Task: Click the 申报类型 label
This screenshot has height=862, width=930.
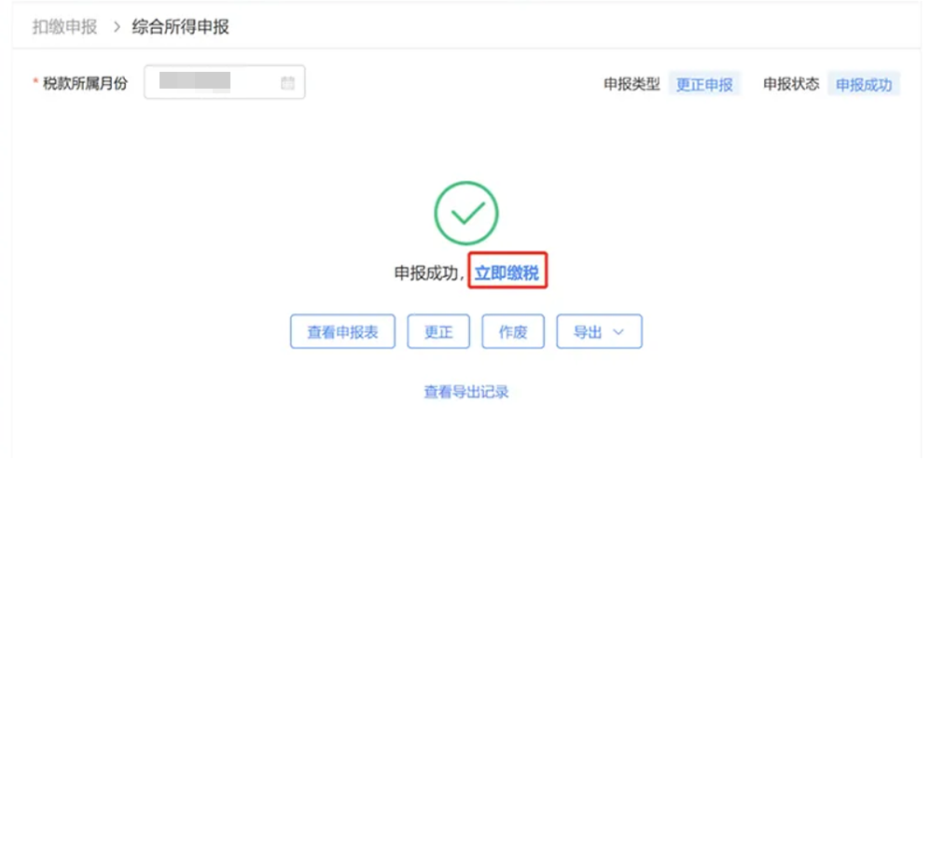Action: [x=632, y=84]
